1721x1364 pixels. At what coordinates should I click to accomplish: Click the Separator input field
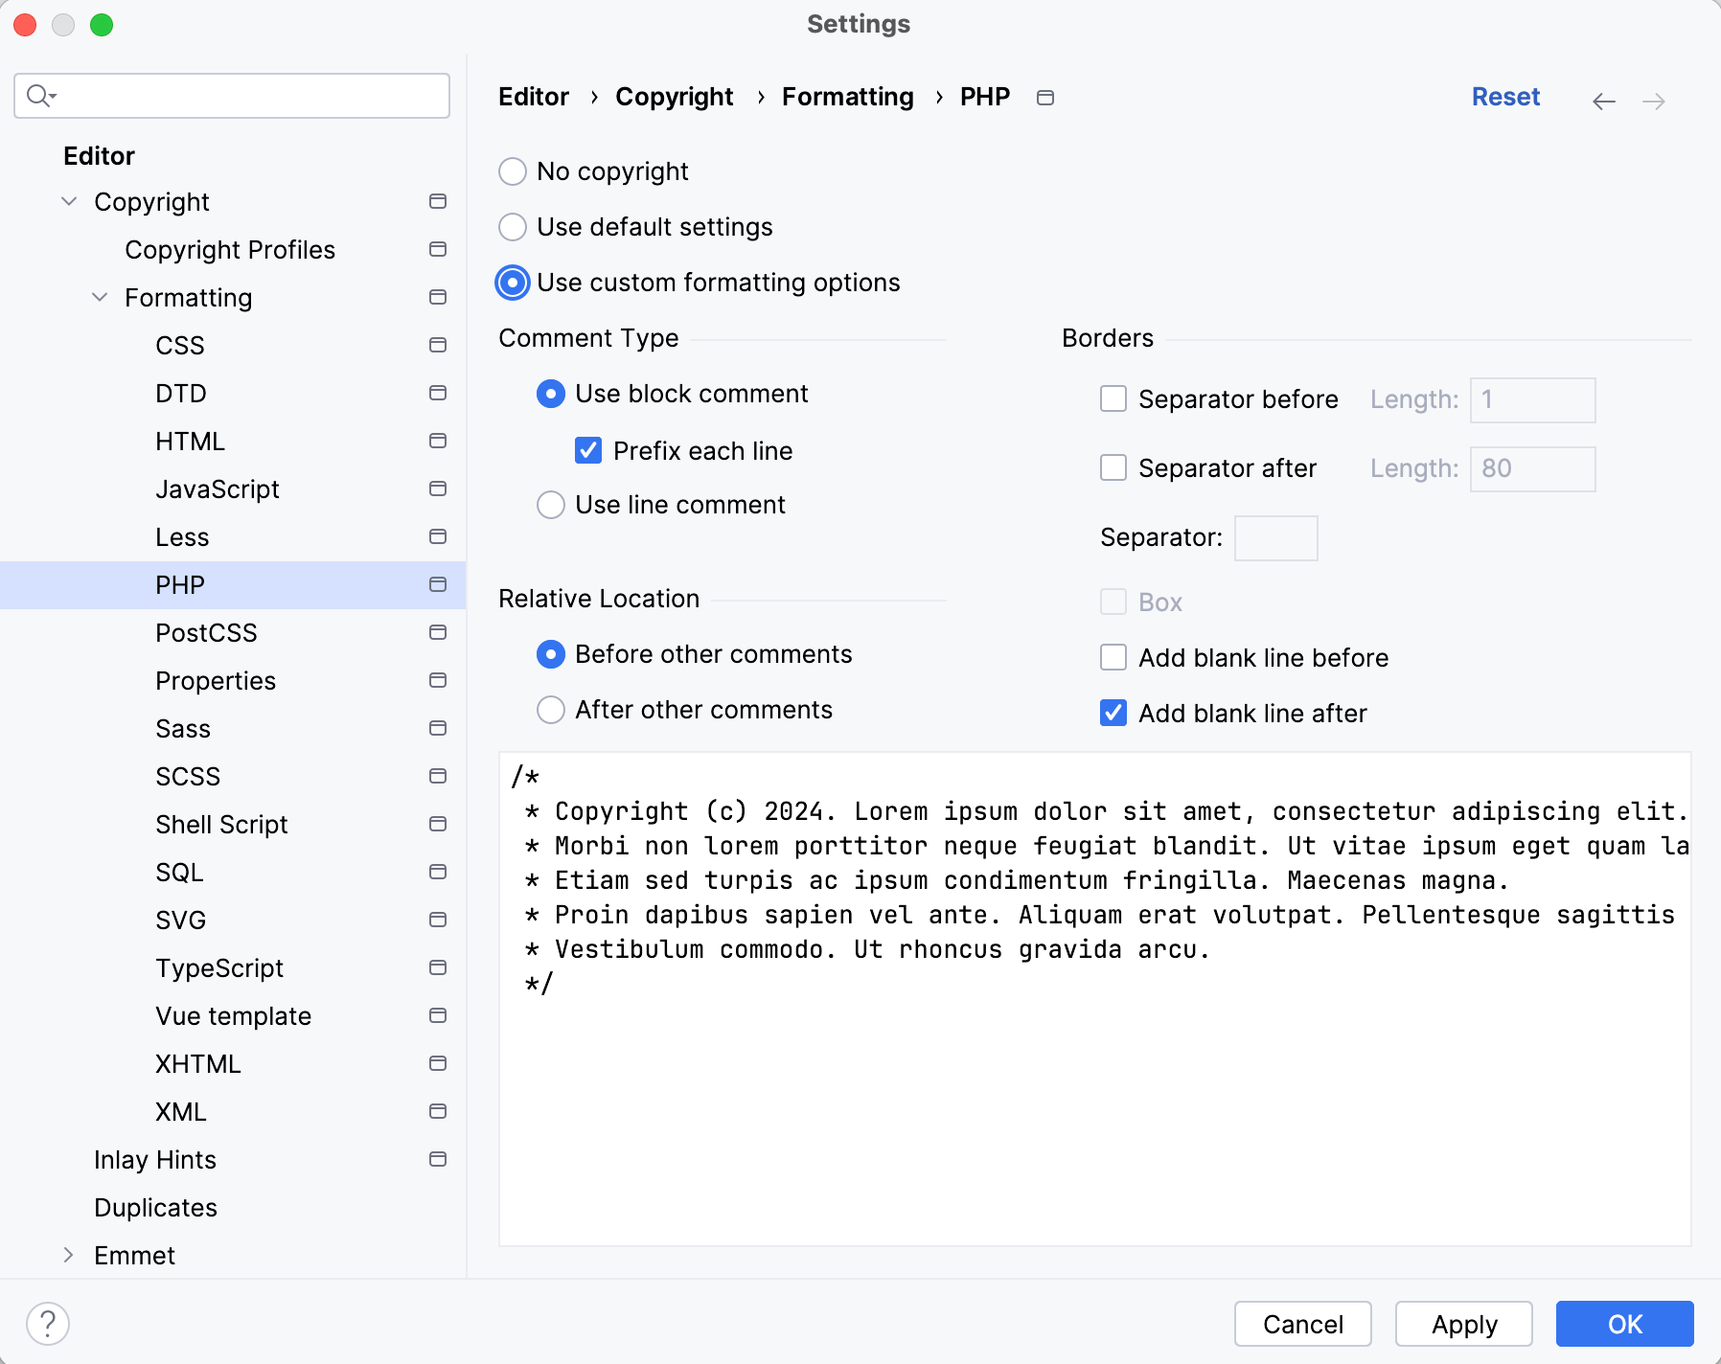point(1276,537)
